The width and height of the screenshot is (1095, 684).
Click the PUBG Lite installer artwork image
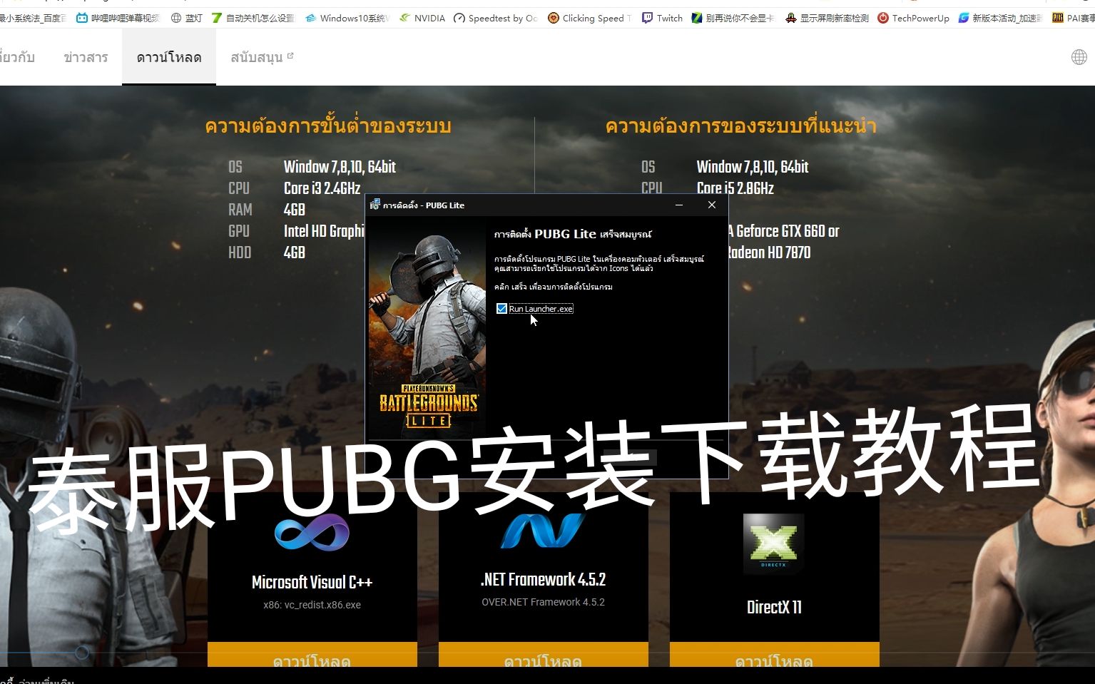point(426,328)
